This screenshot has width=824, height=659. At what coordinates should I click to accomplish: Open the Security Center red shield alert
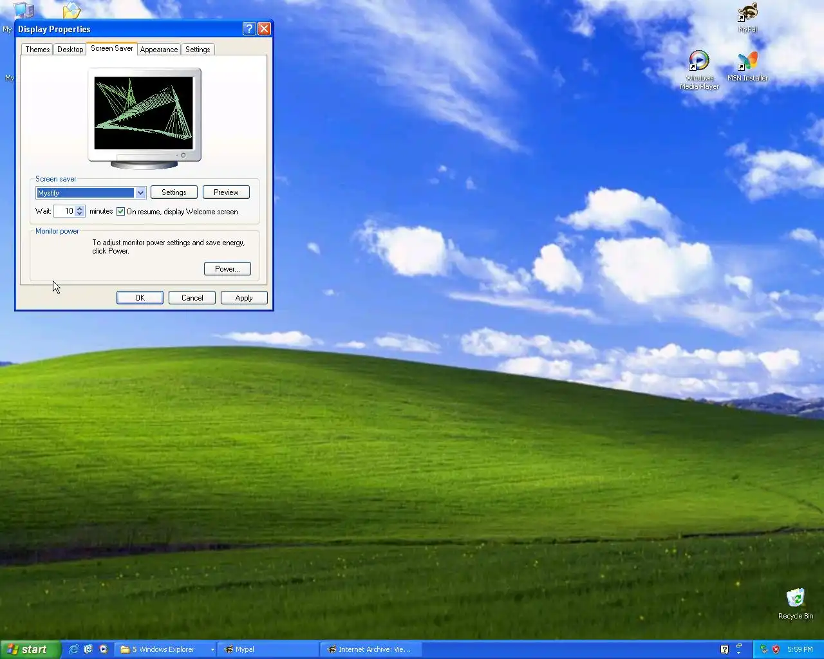776,649
